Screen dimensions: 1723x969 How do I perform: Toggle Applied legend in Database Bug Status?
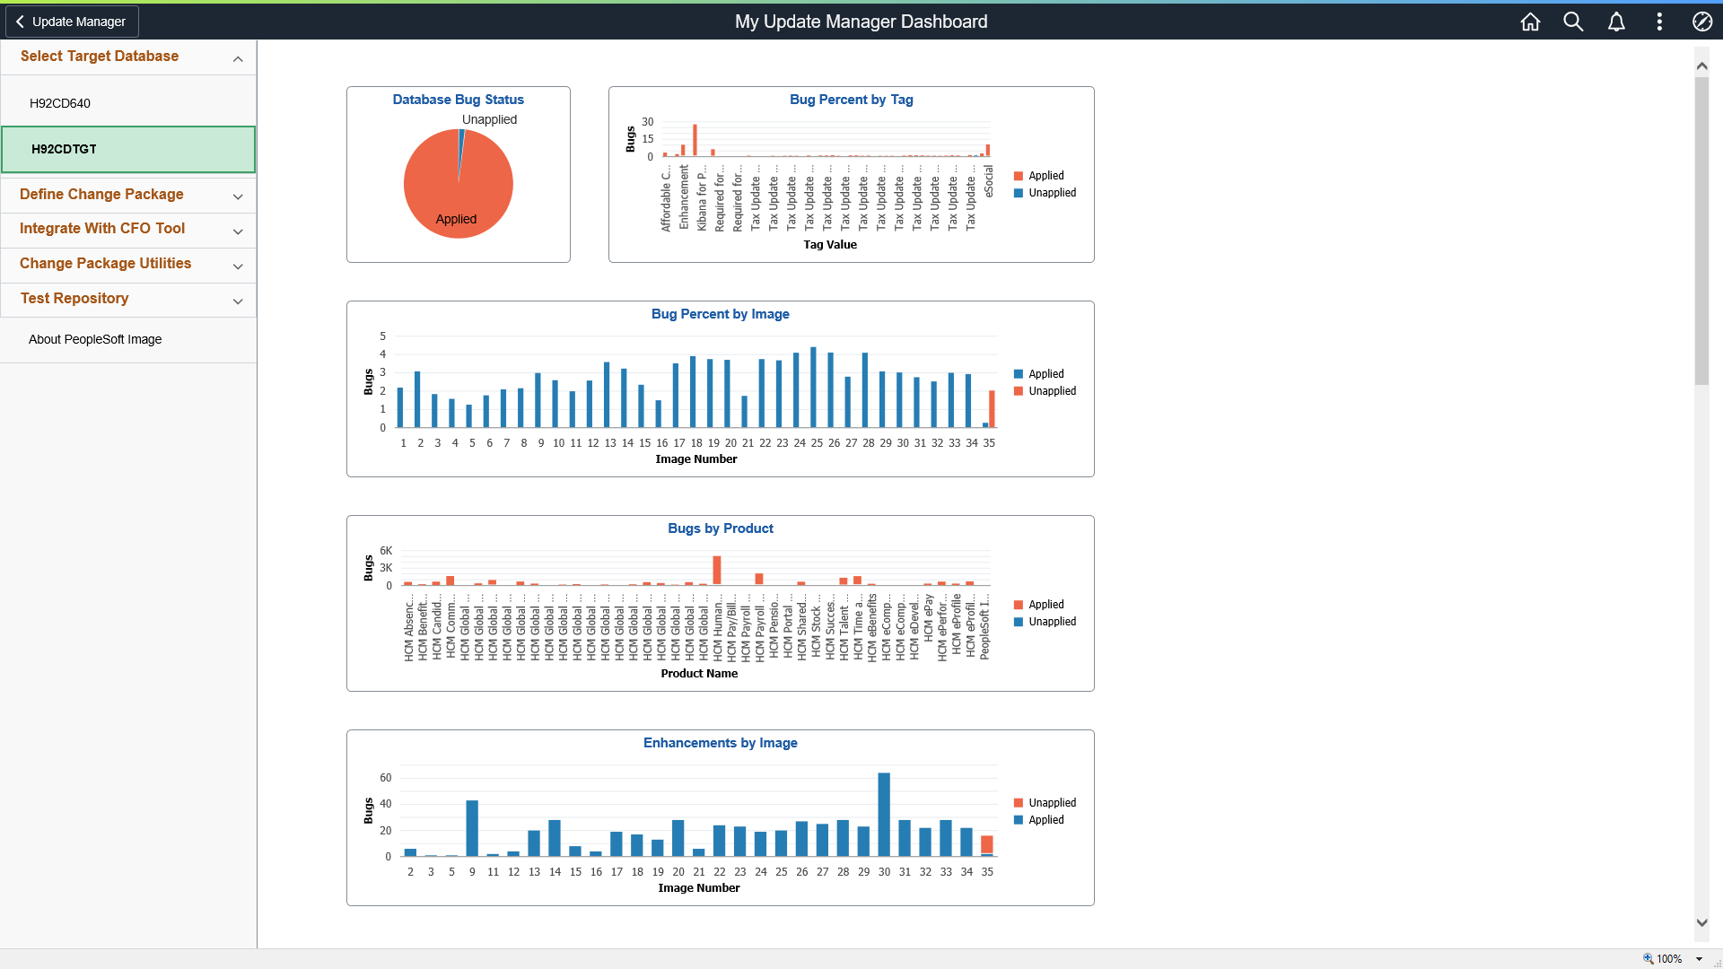tap(454, 219)
